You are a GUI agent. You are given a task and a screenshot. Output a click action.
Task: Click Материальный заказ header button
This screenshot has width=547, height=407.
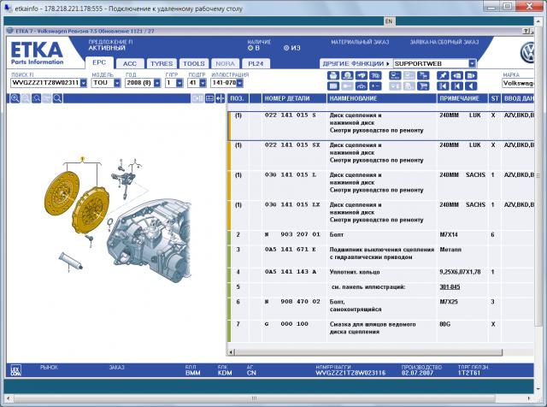[360, 42]
